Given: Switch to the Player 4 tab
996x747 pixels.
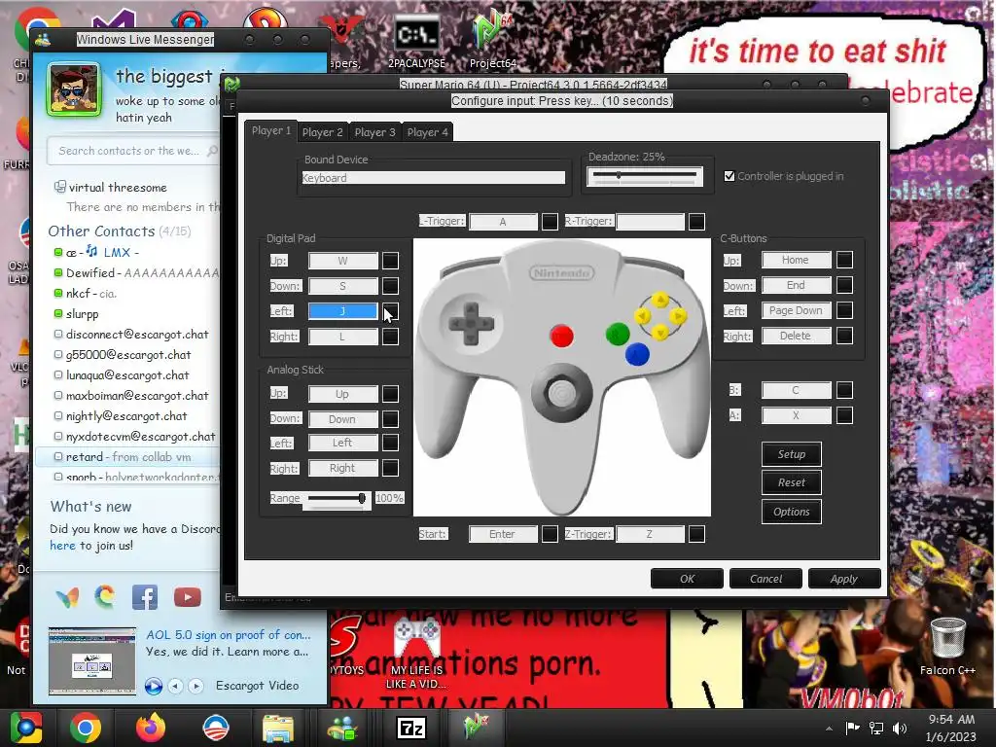Looking at the screenshot, I should [428, 132].
